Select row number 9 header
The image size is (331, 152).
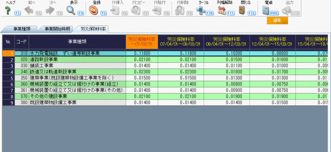pyautogui.click(x=8, y=103)
